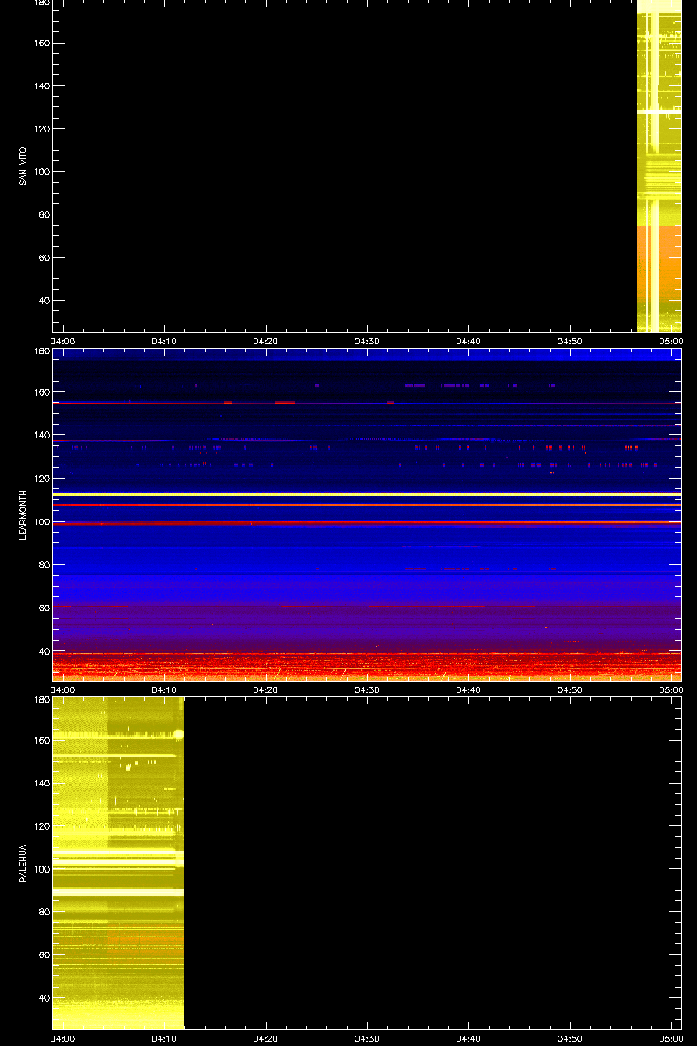Select the 80 frequency tick in San Vito panel
This screenshot has width=697, height=1046.
coord(44,214)
